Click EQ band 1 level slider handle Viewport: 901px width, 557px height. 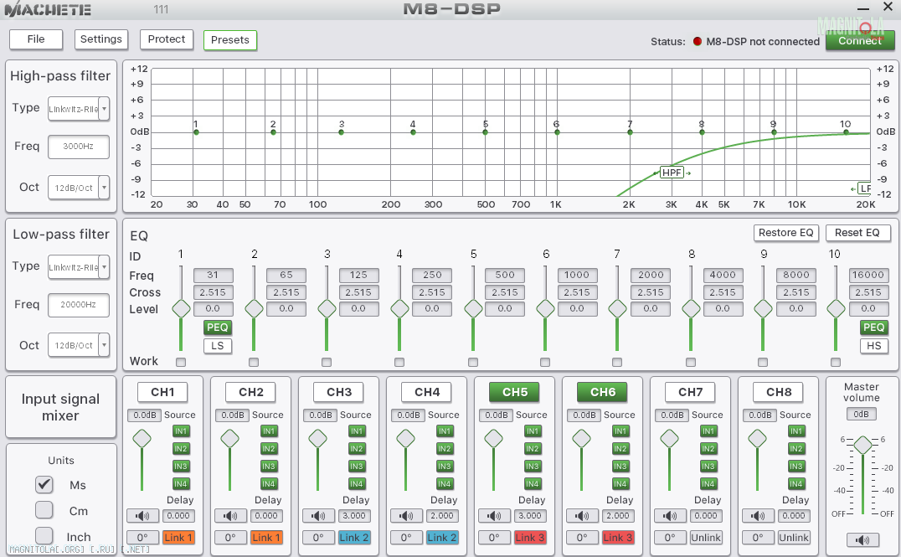[x=181, y=309]
